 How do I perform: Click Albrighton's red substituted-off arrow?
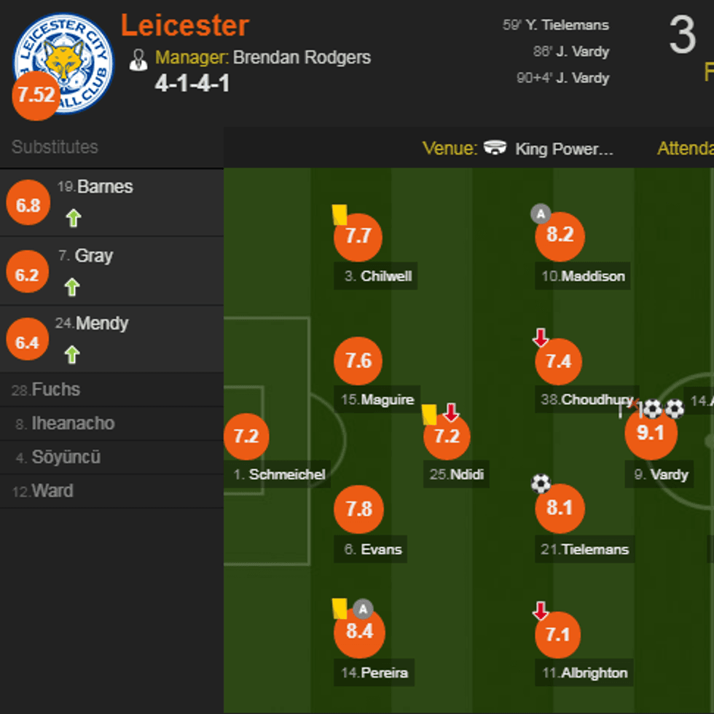[540, 611]
